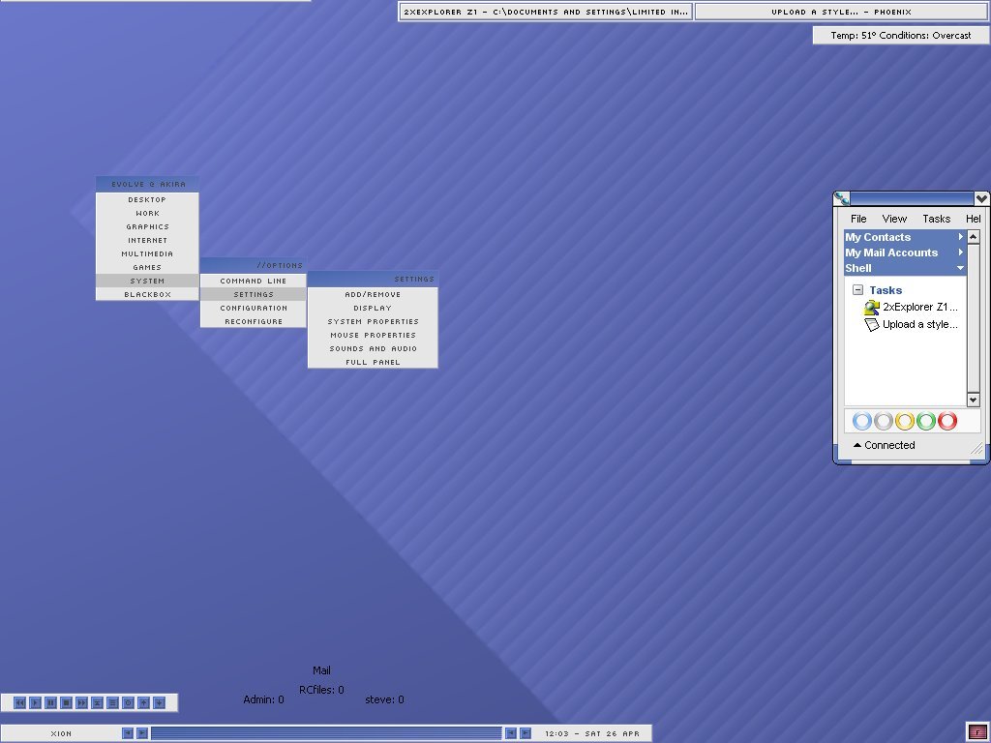Choose Configuration in Options submenu

(254, 309)
